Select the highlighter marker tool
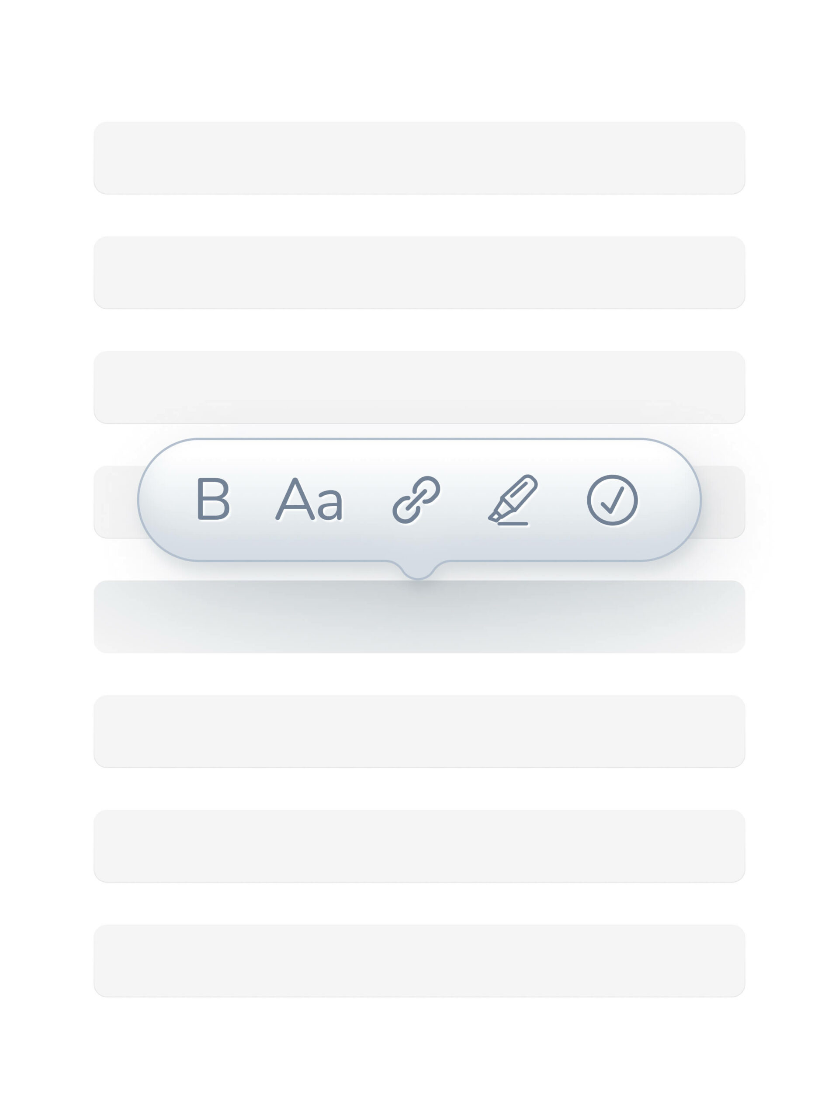Screen dimensions: 839x1119 coord(513,500)
